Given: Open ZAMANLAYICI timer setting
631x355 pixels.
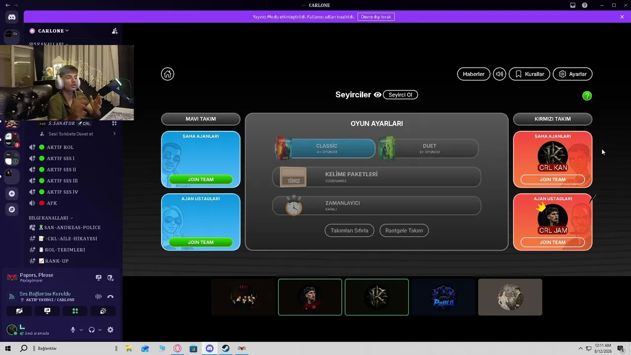Looking at the screenshot, I should [377, 205].
